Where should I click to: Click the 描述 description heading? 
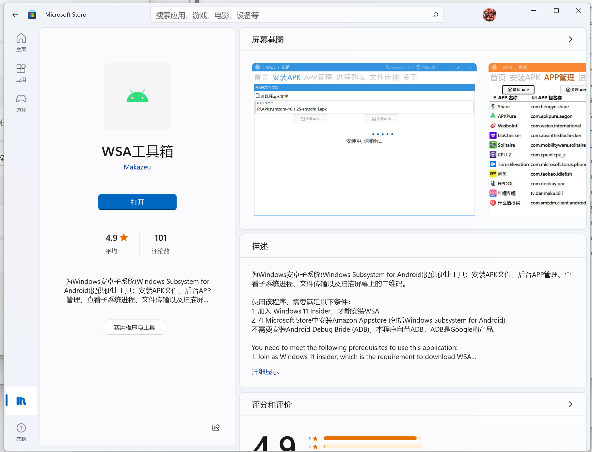coord(260,246)
